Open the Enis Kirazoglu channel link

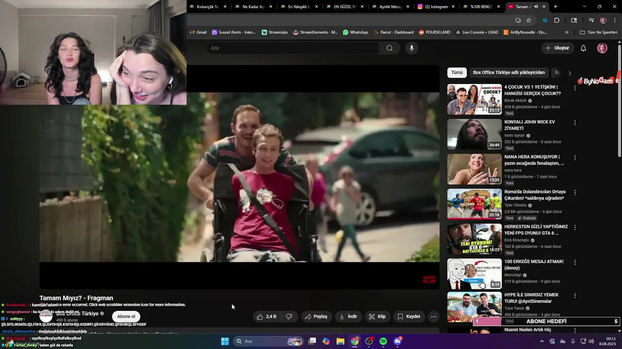tap(517, 240)
